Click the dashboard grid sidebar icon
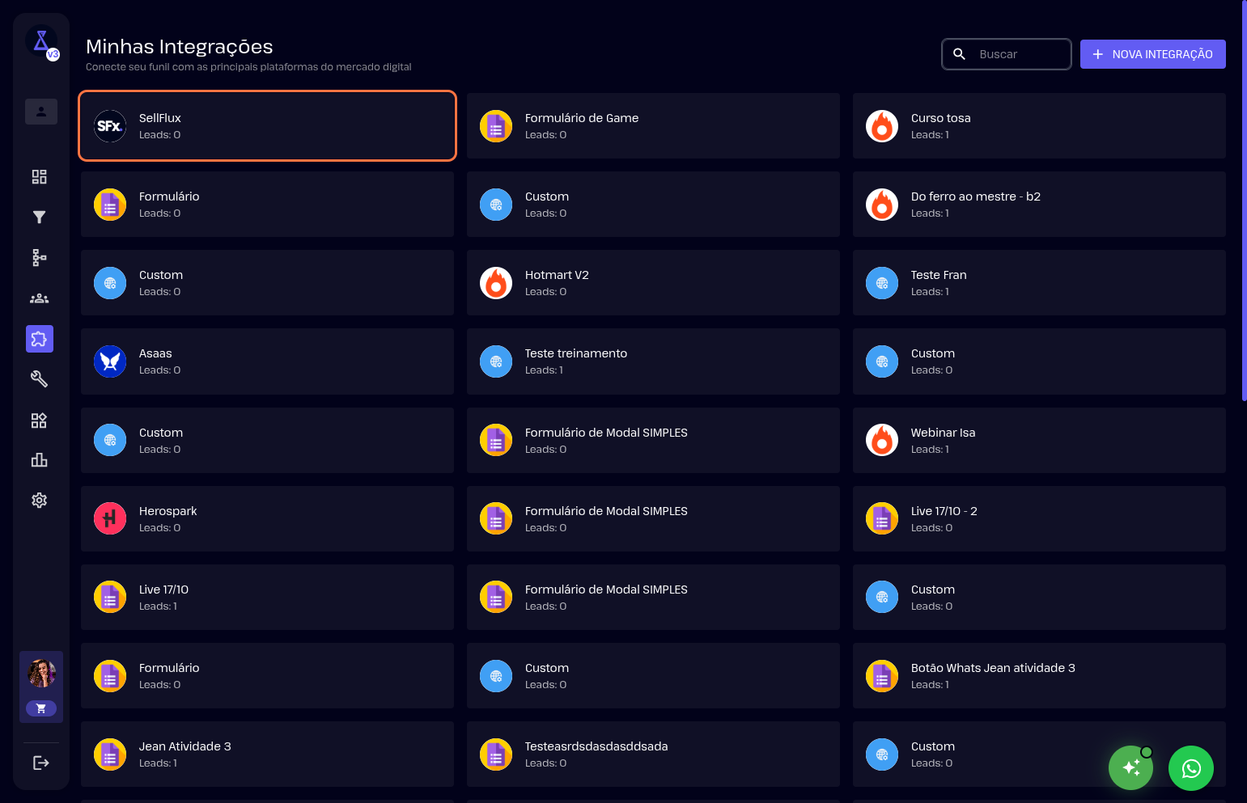Viewport: 1247px width, 803px height. coord(39,176)
